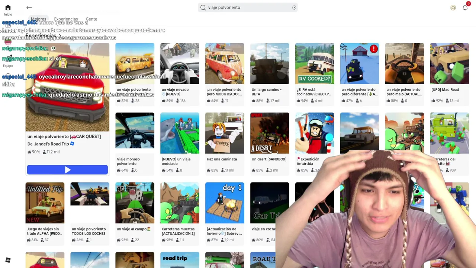Switch to the Mejores tab
Screen dimensions: 476x268
[39, 19]
